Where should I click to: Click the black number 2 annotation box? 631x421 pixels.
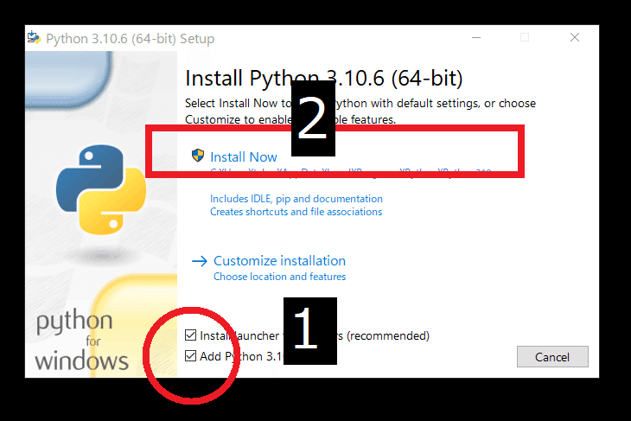(x=313, y=118)
